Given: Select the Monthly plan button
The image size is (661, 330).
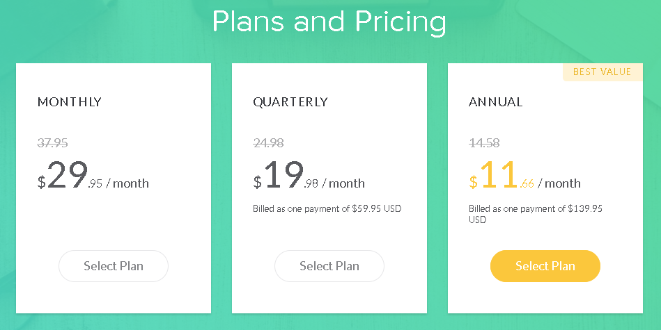Looking at the screenshot, I should (x=114, y=266).
